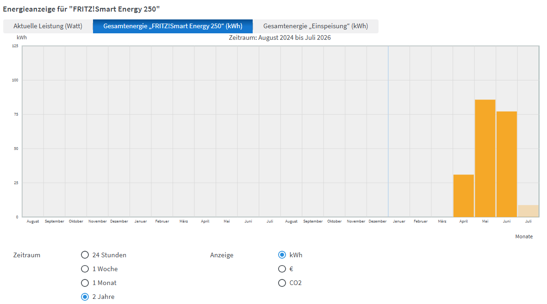Click the 1 Woche label text
This screenshot has width=547, height=304.
[105, 269]
